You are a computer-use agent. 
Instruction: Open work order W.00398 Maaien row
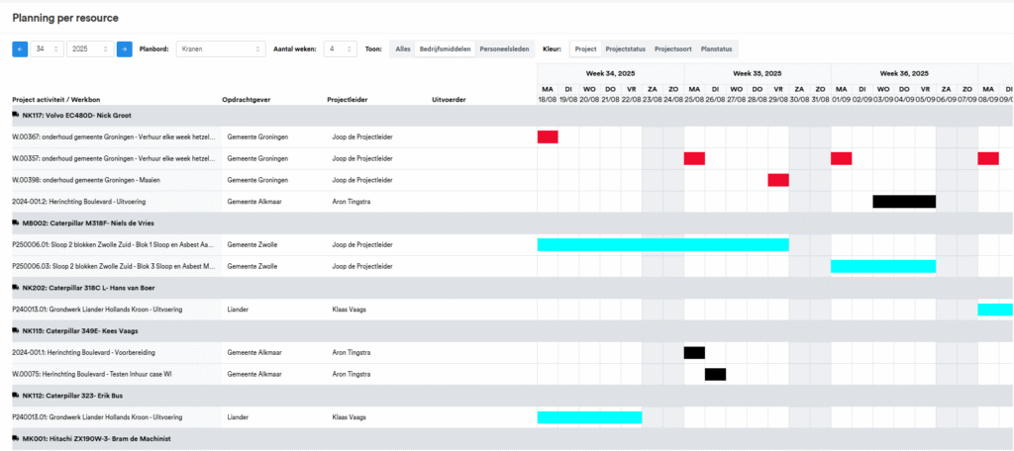tap(86, 180)
